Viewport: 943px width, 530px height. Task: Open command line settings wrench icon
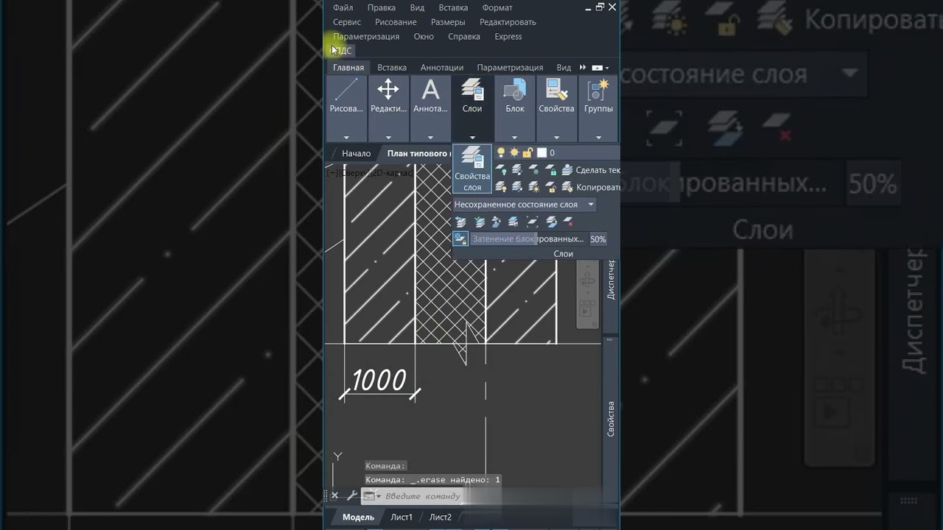point(352,496)
